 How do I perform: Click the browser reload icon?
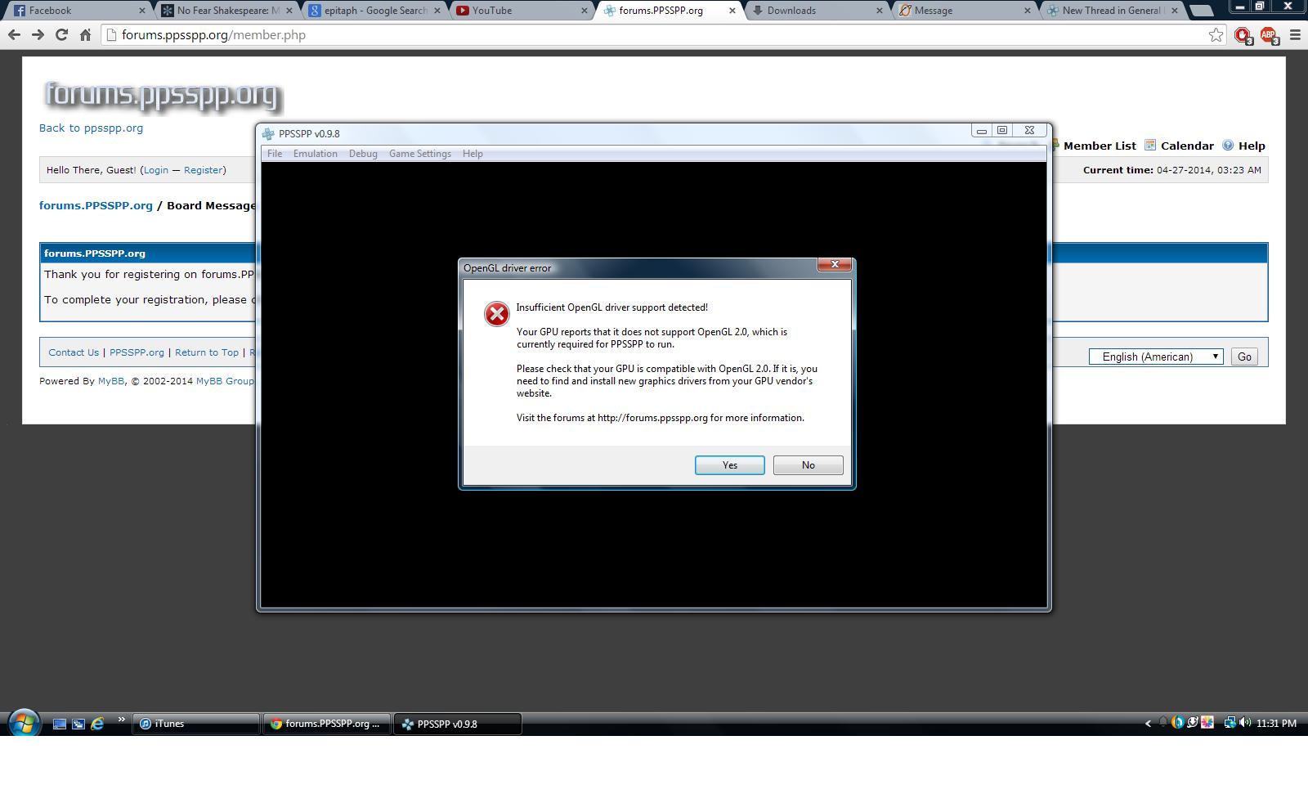[x=61, y=35]
